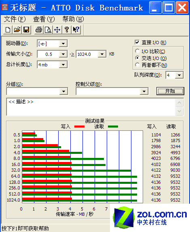The width and height of the screenshot is (190, 232).
Task: Open the minimum transfer size 0.5 dropdown
Action: [63, 54]
